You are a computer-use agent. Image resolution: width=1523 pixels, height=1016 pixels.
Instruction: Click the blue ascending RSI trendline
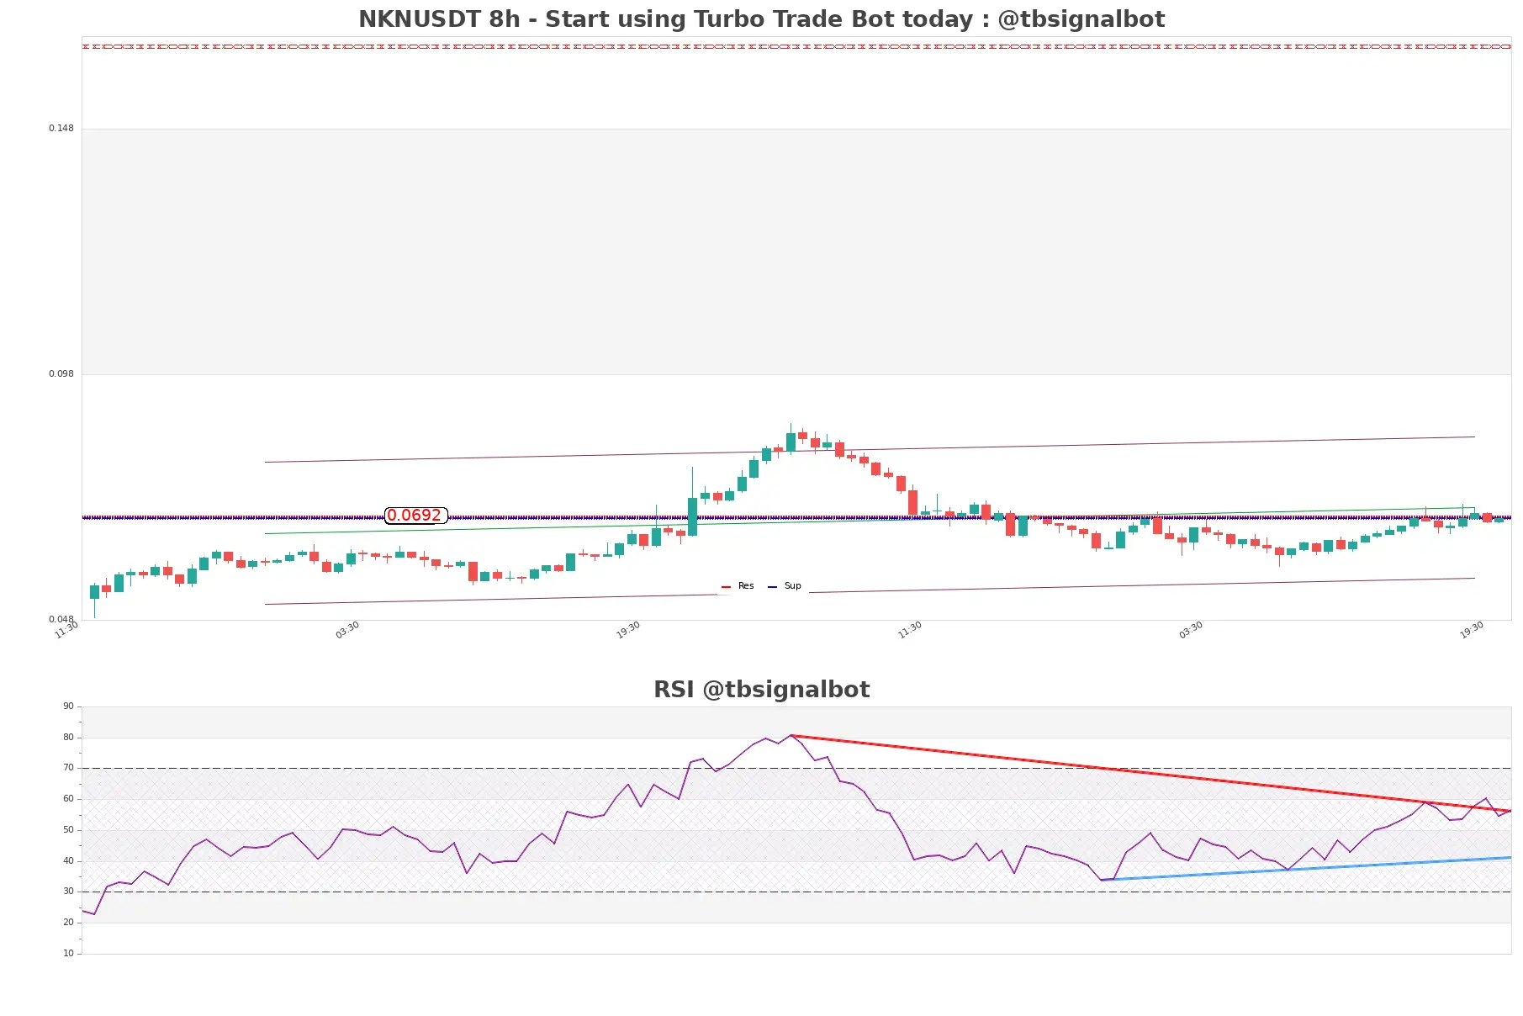[x=1305, y=869]
